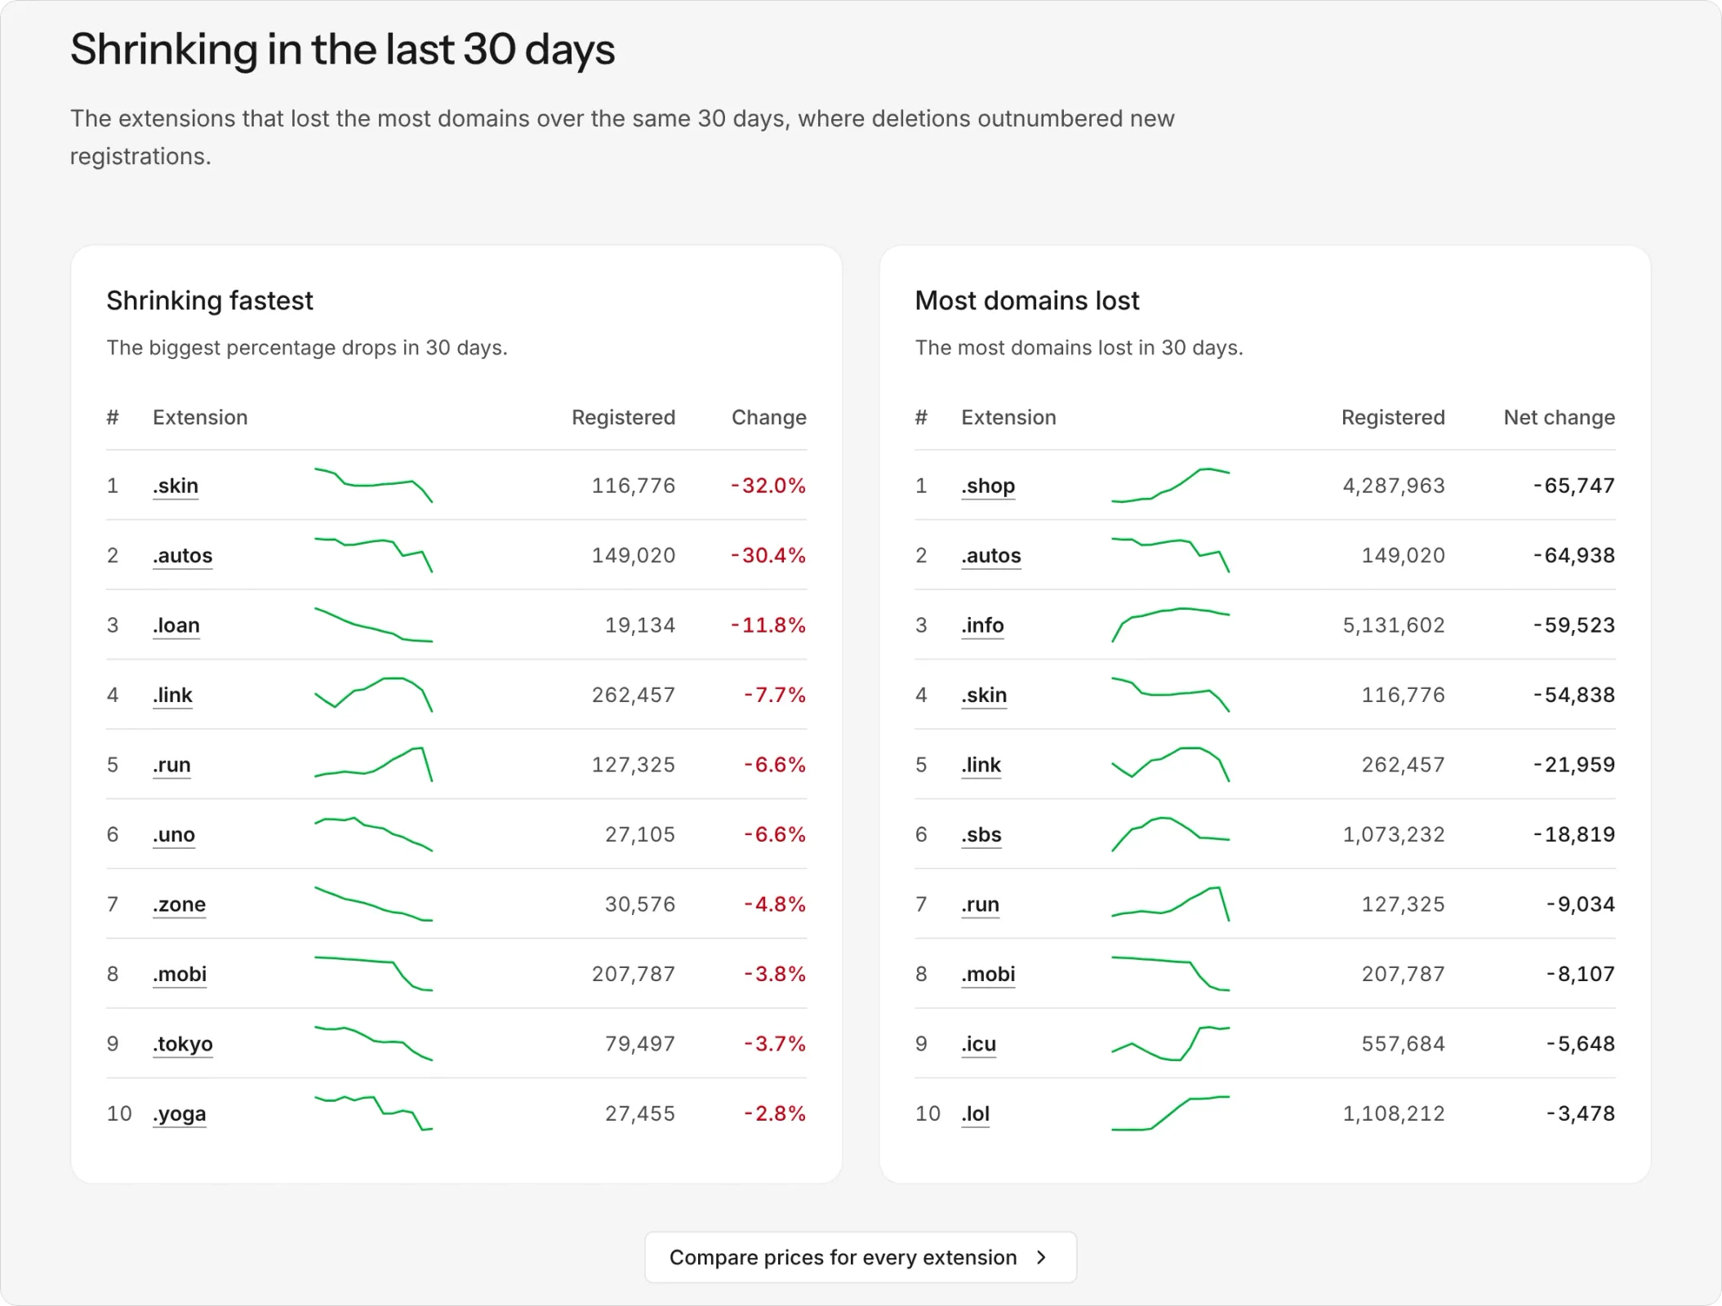
Task: Click the .lol sparkline trend chart
Action: pos(1170,1114)
